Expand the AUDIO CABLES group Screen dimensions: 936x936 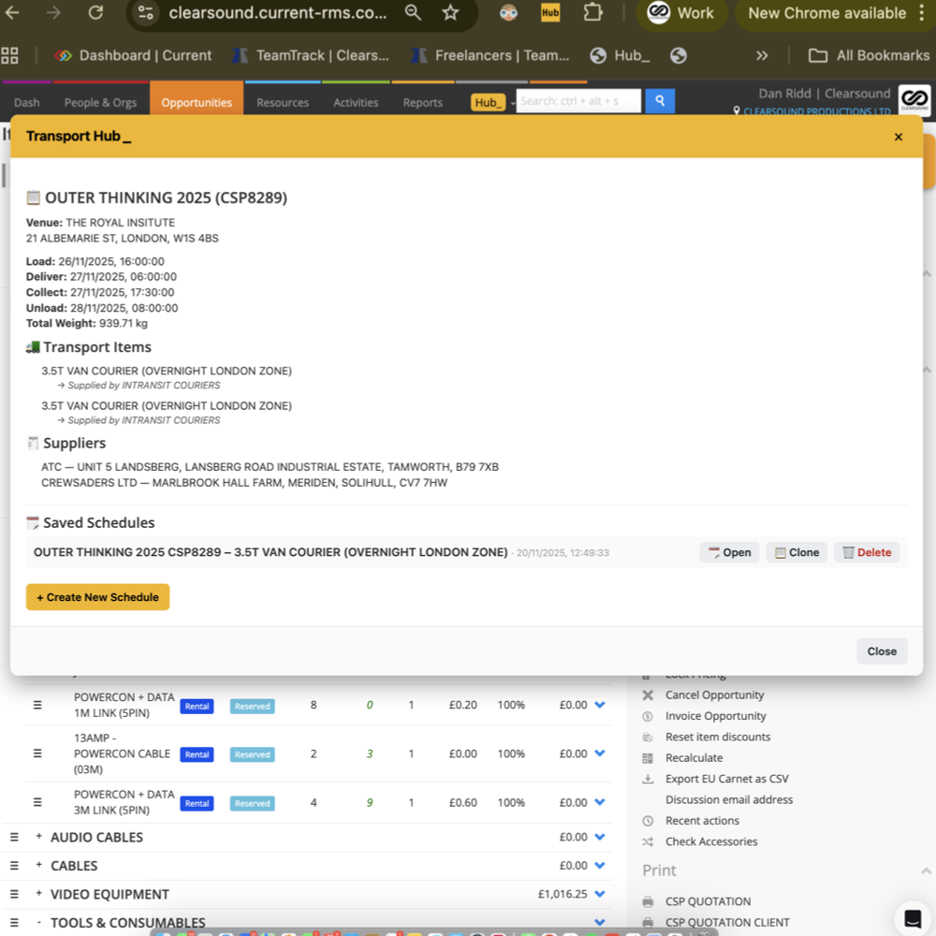(38, 836)
